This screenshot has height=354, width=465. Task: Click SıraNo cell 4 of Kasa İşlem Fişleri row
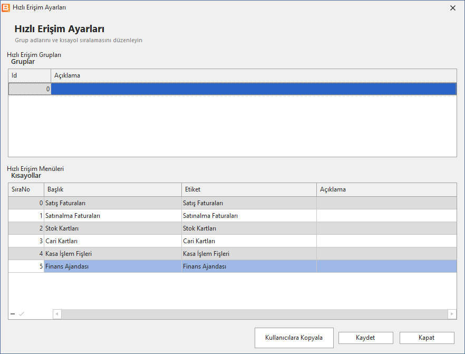(x=26, y=254)
